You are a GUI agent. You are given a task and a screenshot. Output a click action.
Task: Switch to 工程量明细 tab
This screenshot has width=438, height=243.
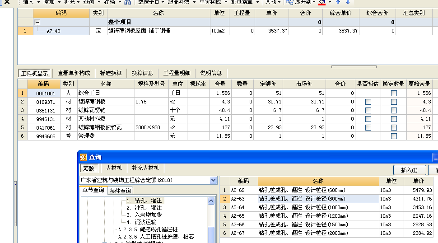coord(177,73)
